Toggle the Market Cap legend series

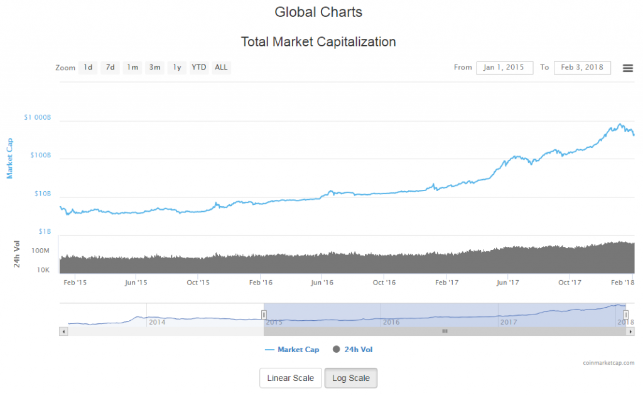tap(292, 350)
